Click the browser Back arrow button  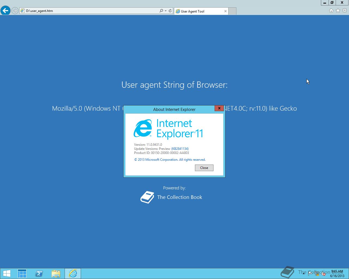click(5, 11)
